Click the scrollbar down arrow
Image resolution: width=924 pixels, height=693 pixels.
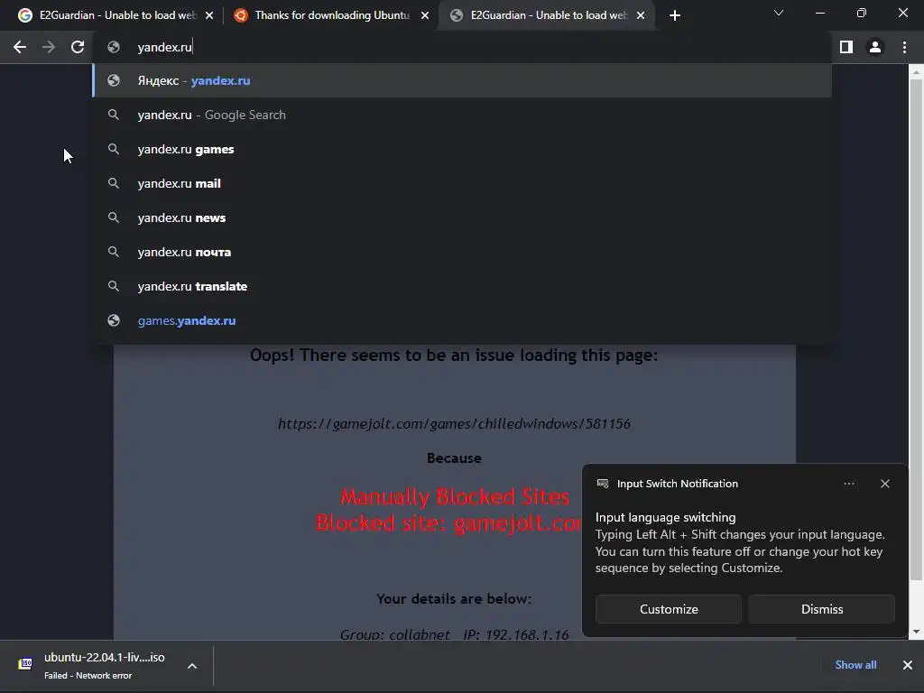(x=916, y=631)
